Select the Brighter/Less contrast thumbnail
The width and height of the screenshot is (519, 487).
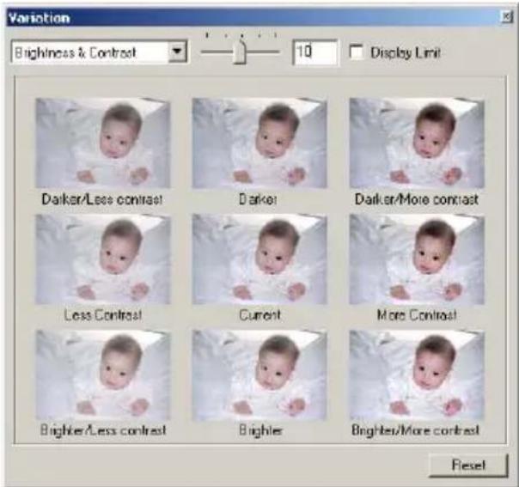(103, 374)
